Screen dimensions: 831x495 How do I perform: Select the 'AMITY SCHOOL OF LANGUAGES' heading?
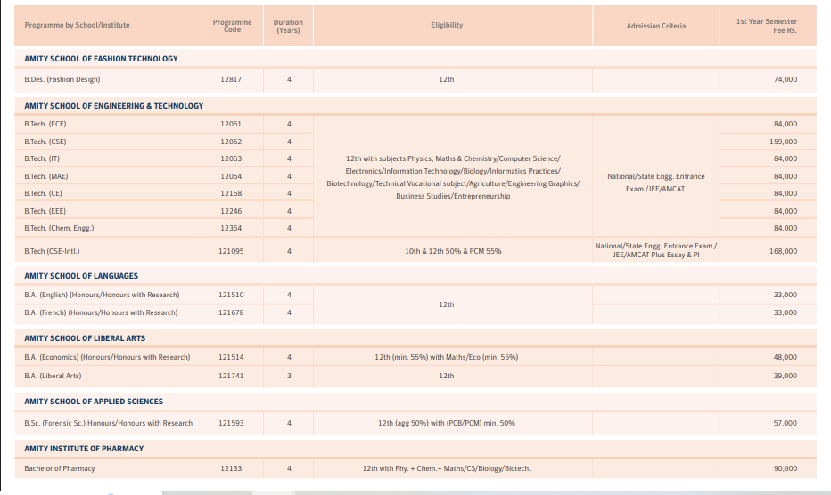[x=81, y=276]
